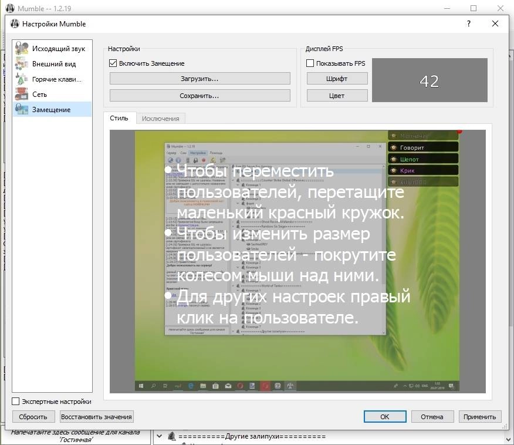Open the Горячие клавиши settings section
The image size is (514, 445).
coord(52,79)
